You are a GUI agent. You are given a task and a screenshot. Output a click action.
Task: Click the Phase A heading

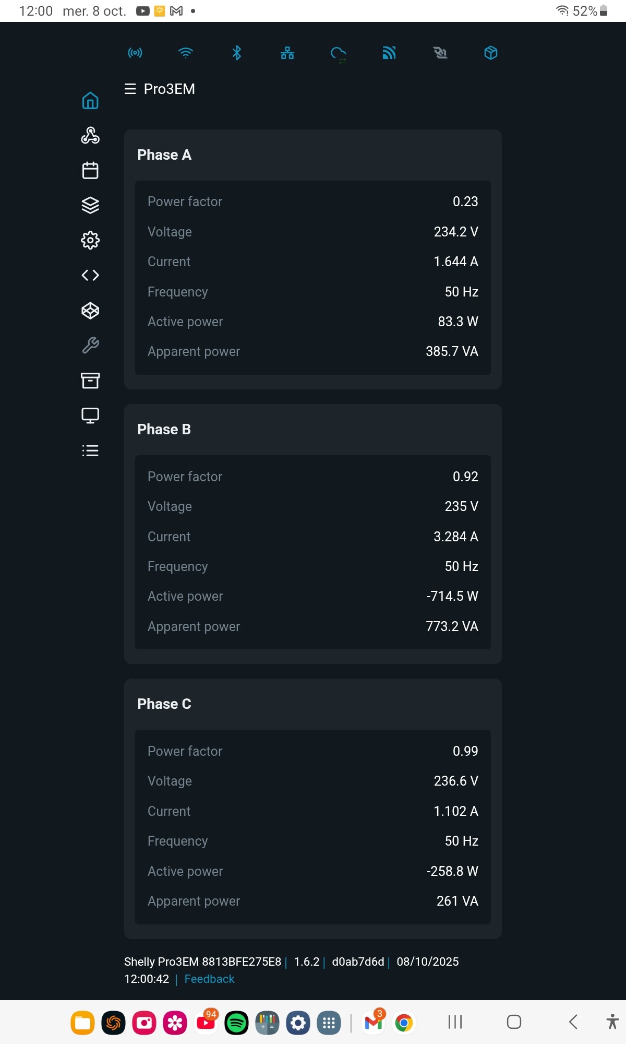click(164, 155)
